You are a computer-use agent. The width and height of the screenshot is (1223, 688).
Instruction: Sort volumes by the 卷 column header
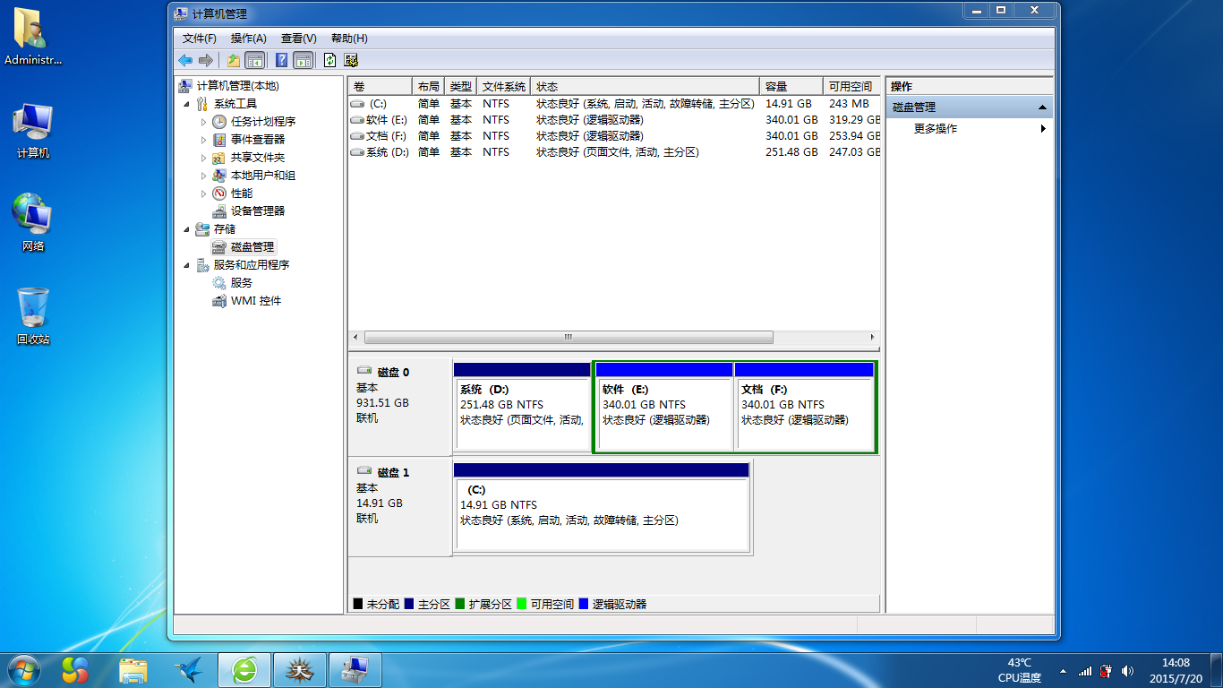(x=381, y=87)
